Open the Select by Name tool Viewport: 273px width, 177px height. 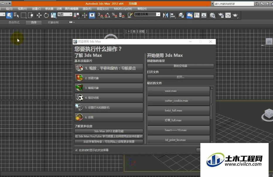tap(16, 15)
